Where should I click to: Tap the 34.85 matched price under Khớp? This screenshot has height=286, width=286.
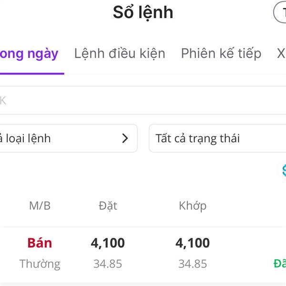193,264
